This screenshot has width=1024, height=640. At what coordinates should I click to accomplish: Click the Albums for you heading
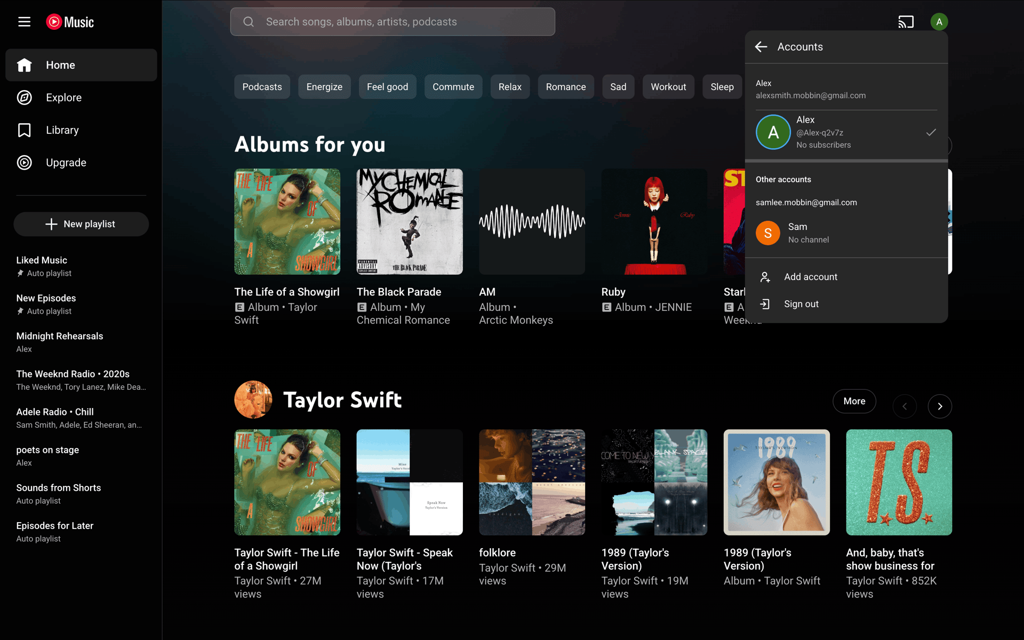[x=310, y=145]
